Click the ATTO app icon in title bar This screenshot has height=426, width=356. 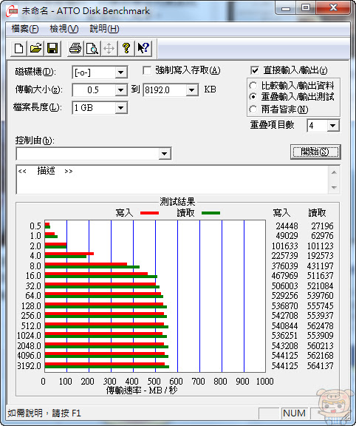coord(12,11)
